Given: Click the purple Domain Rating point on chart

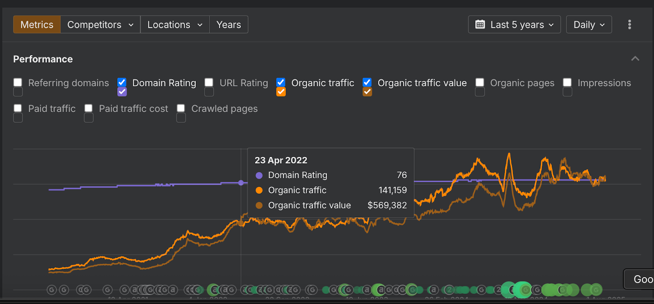Looking at the screenshot, I should 241,183.
